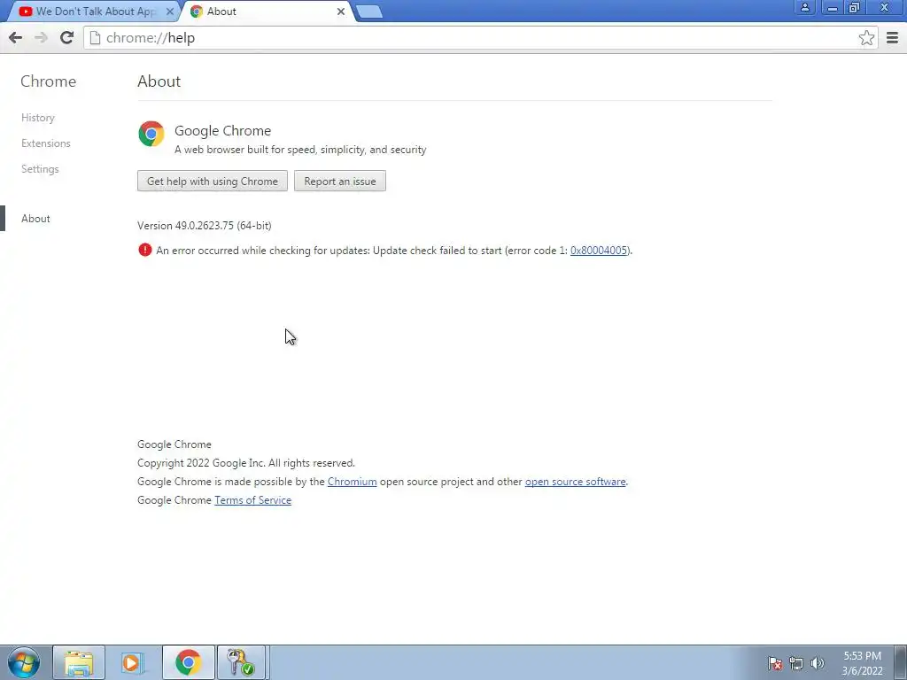Open Settings in the Chrome sidebar
The width and height of the screenshot is (907, 680).
pyautogui.click(x=40, y=169)
